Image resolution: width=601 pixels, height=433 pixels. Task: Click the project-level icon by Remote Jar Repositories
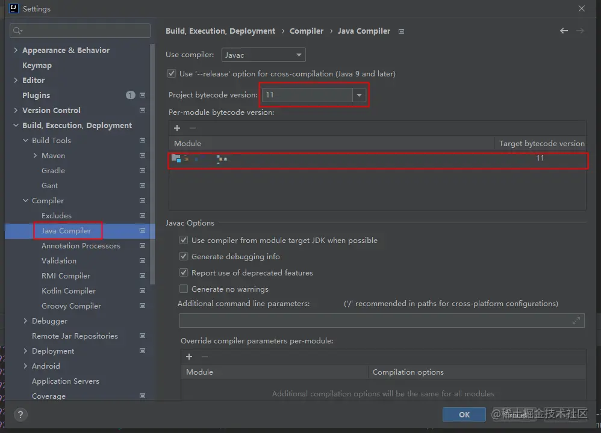tap(142, 336)
